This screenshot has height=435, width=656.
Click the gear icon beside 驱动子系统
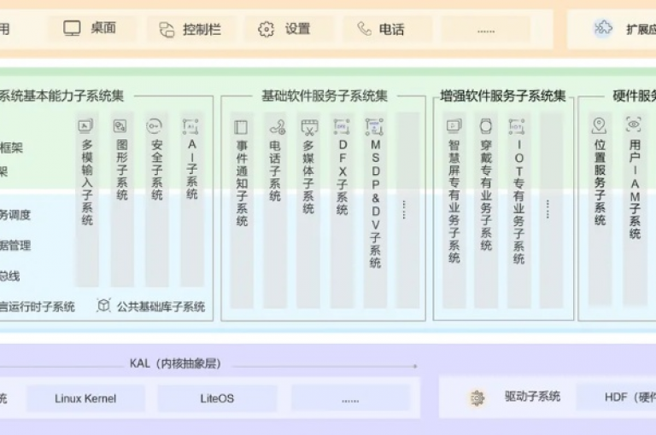pyautogui.click(x=477, y=397)
